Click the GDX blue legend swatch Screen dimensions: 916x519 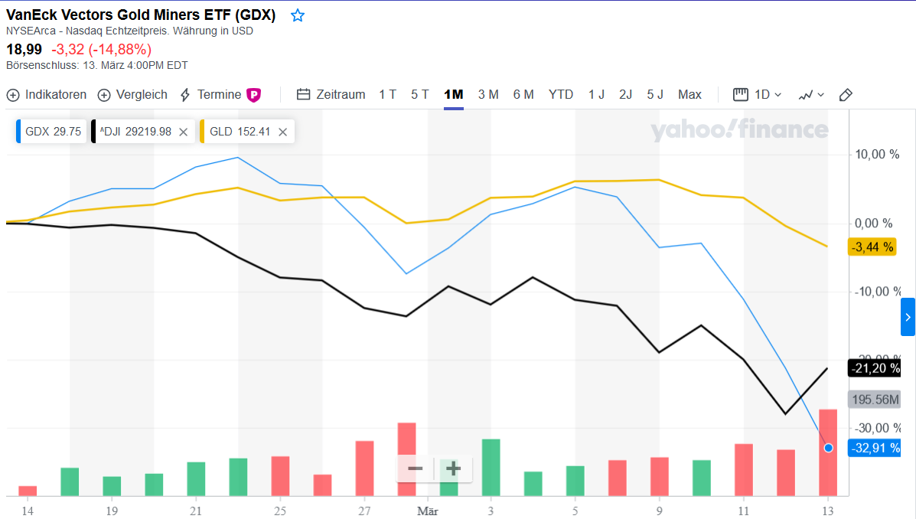point(19,132)
